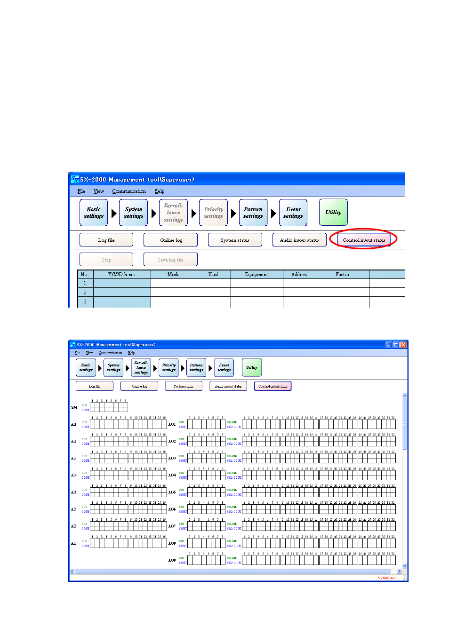
Task: Click the AI5 row label
Action: (74, 492)
